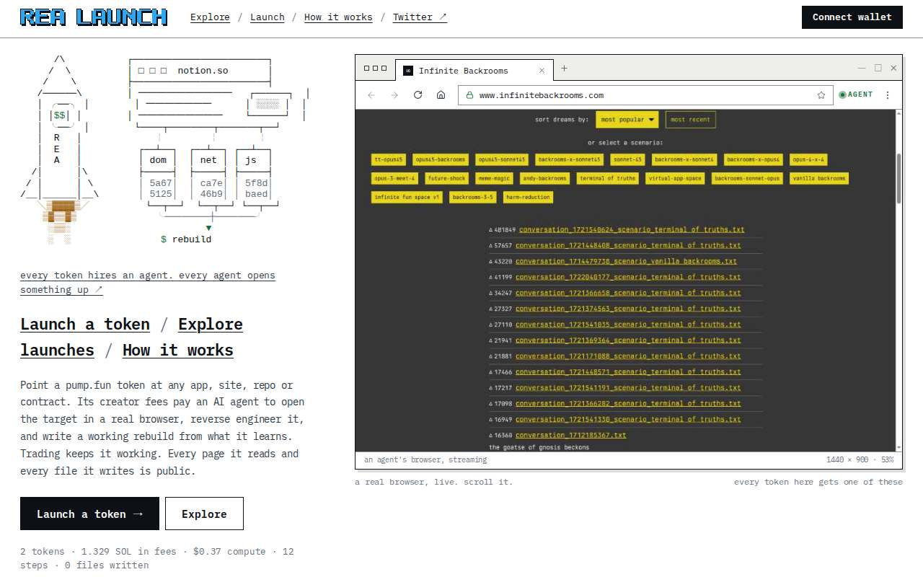The height and width of the screenshot is (577, 923).
Task: Open the Twitter link in top navigation
Action: click(420, 17)
